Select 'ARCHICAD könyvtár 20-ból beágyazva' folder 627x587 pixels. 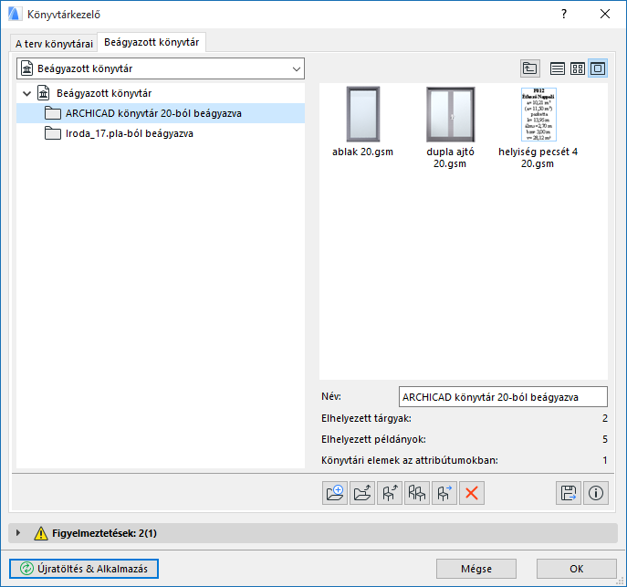click(x=161, y=113)
